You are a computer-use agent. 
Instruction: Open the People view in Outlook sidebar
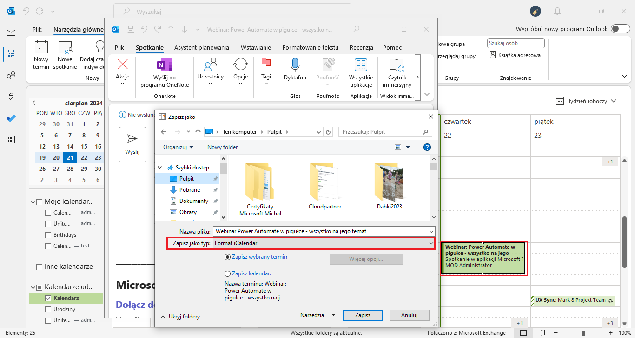pyautogui.click(x=11, y=76)
